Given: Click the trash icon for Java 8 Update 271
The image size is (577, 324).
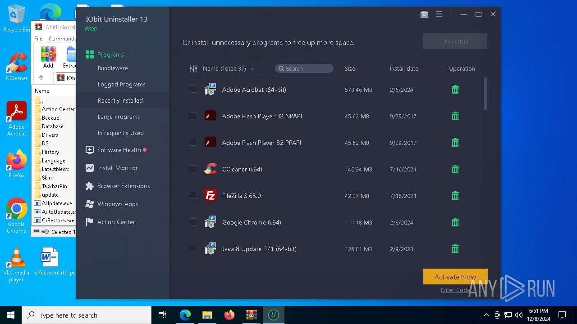Looking at the screenshot, I should tap(455, 249).
